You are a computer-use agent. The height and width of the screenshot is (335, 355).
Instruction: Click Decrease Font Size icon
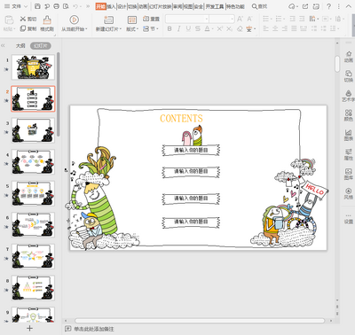[x=249, y=19]
